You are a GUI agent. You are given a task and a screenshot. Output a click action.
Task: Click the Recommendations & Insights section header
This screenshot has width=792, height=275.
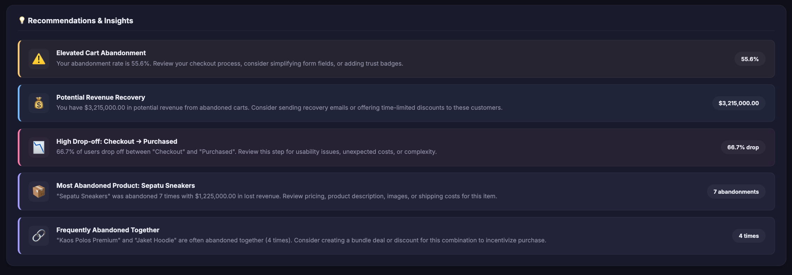pyautogui.click(x=80, y=20)
